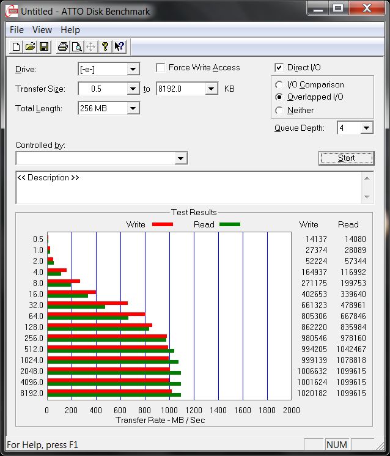390x456 pixels.
Task: Uncheck the Direct I/O checkbox
Action: pyautogui.click(x=279, y=67)
